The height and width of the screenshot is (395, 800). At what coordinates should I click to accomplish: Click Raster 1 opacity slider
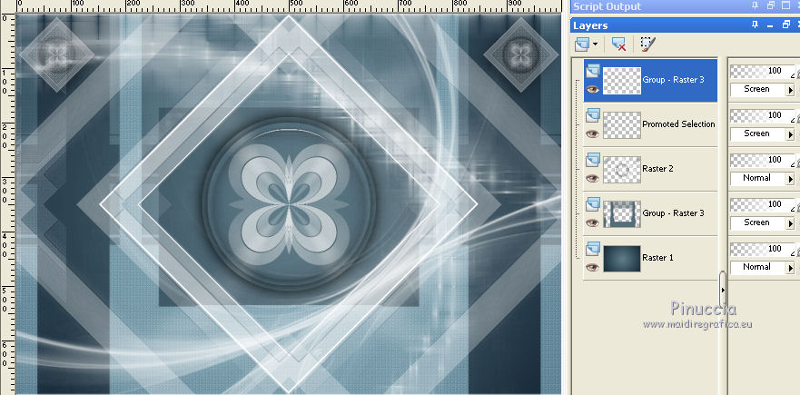[x=762, y=249]
